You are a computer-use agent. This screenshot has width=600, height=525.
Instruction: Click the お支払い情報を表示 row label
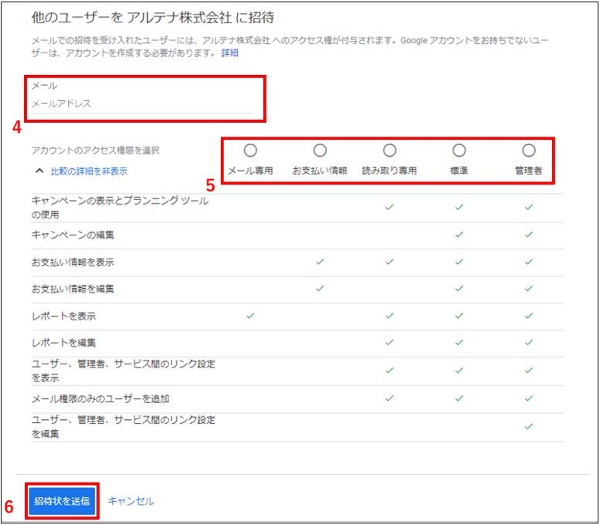coord(73,262)
